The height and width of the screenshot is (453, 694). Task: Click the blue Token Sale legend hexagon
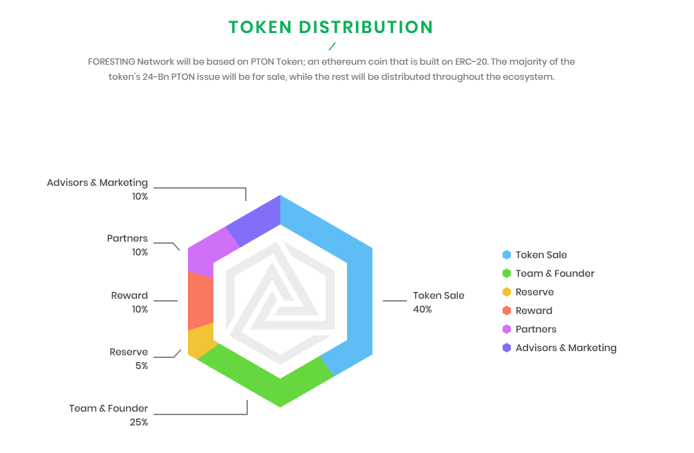pyautogui.click(x=507, y=255)
